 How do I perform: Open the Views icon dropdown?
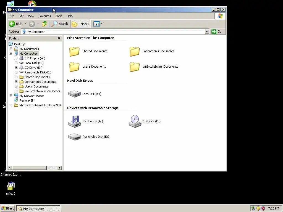pyautogui.click(x=98, y=24)
